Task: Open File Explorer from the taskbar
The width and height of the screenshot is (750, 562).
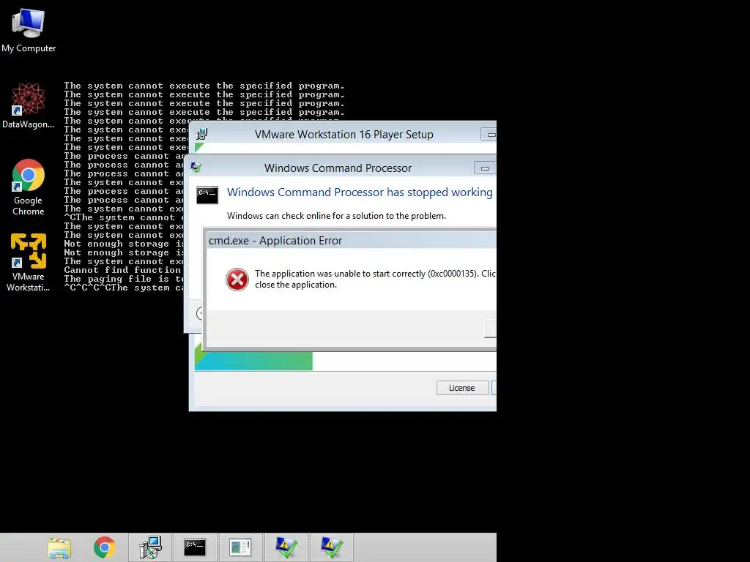Action: [59, 547]
